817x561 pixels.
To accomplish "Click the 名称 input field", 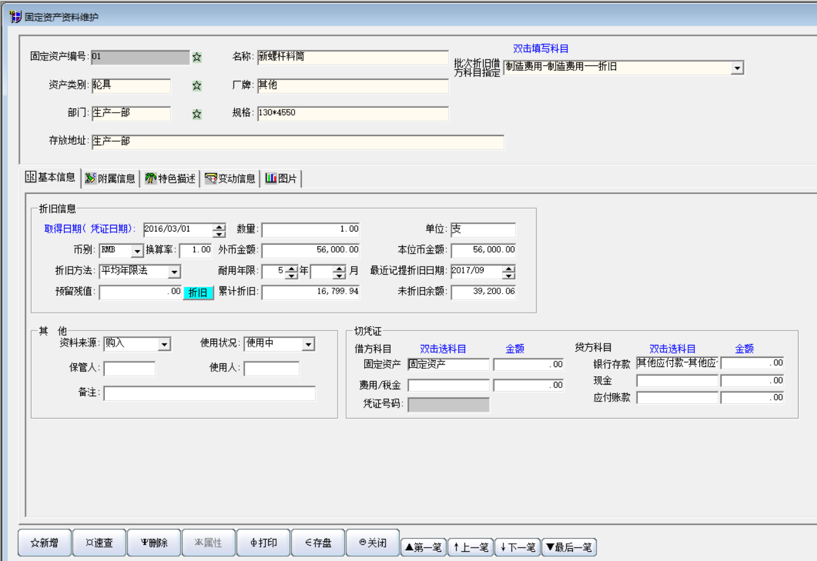I will coord(353,57).
